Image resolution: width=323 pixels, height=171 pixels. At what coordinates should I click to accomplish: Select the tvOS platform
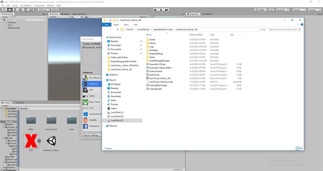click(x=92, y=96)
